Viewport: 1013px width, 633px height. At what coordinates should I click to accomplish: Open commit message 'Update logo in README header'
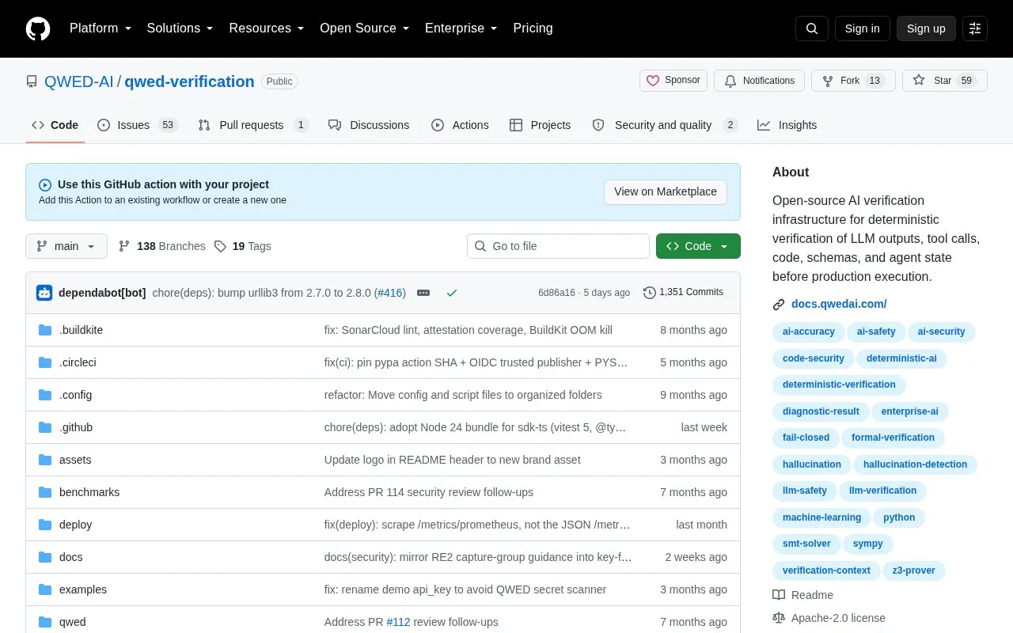coord(452,460)
